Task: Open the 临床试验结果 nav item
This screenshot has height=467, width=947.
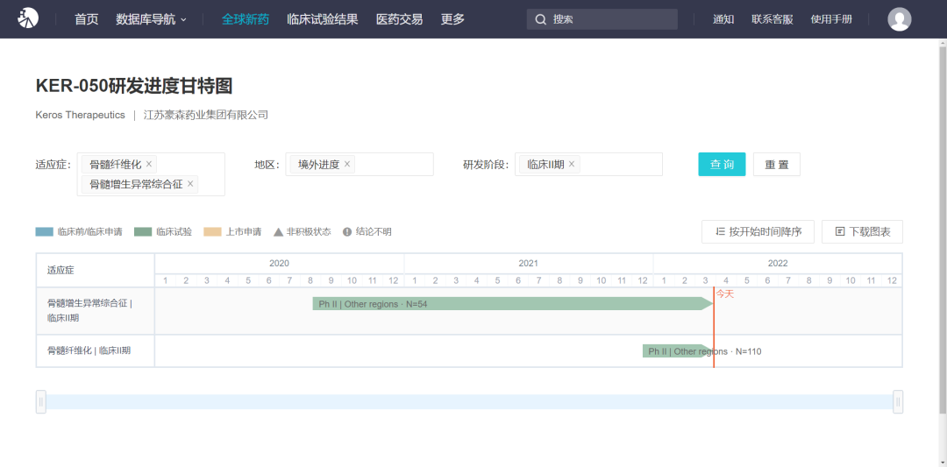Action: 322,19
